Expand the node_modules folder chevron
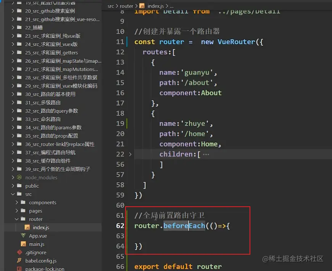This screenshot has height=271, width=332. 13,177
